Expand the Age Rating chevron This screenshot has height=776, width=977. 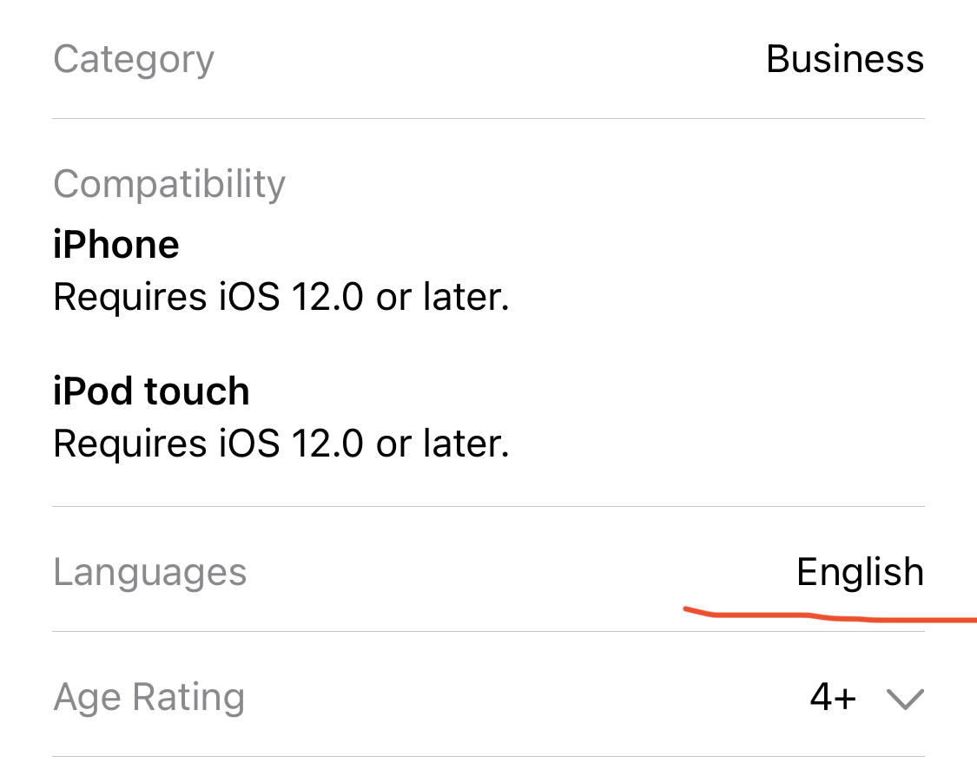906,699
